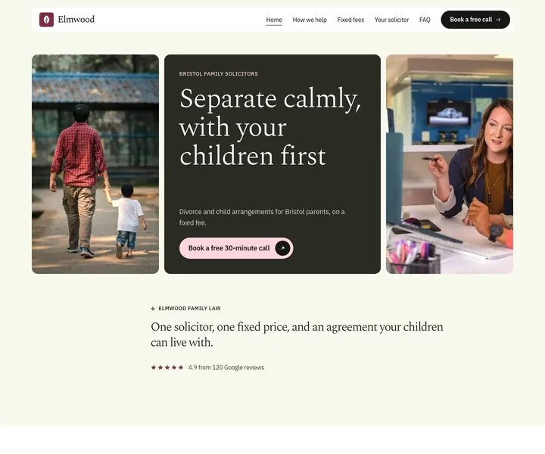This screenshot has height=454, width=545.
Task: Click the circular arrow icon on pink button
Action: click(x=282, y=248)
